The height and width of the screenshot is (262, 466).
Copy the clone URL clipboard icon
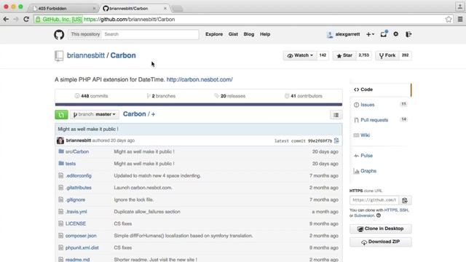coord(405,201)
